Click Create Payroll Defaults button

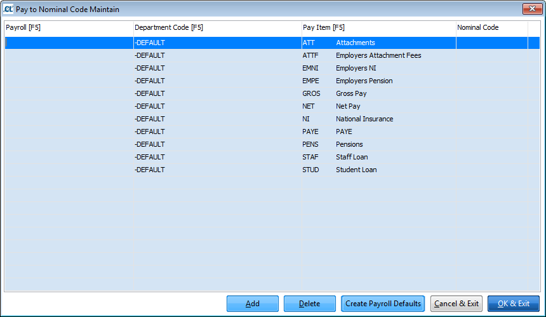click(383, 304)
